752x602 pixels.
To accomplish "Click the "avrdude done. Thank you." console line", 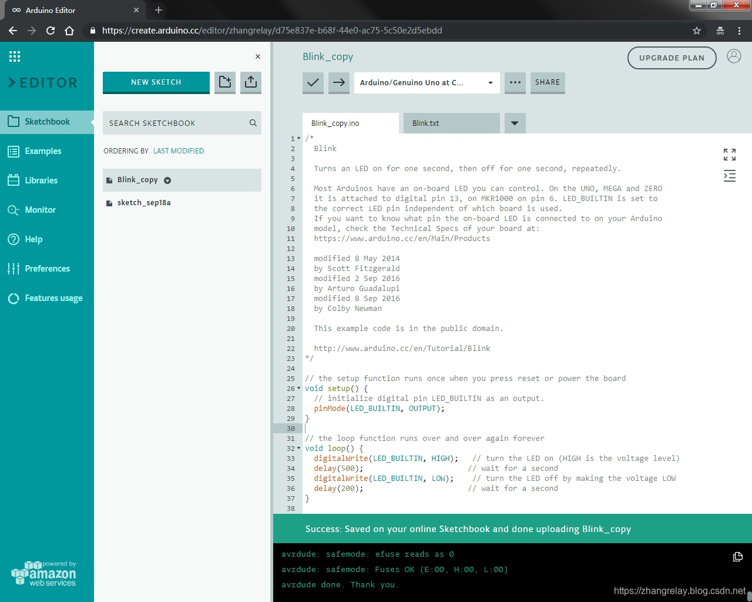I will 340,585.
